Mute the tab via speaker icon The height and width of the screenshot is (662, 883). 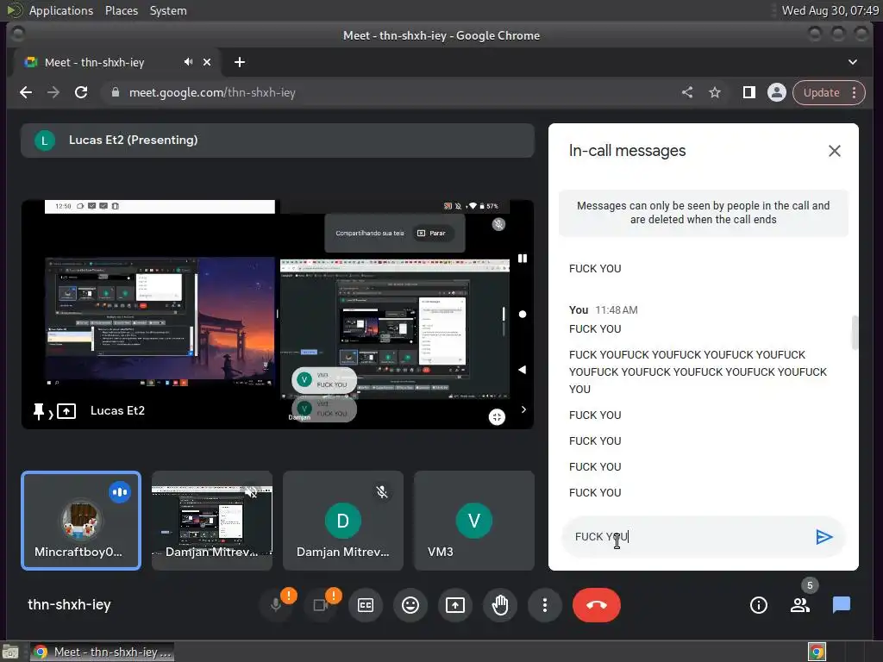(188, 62)
